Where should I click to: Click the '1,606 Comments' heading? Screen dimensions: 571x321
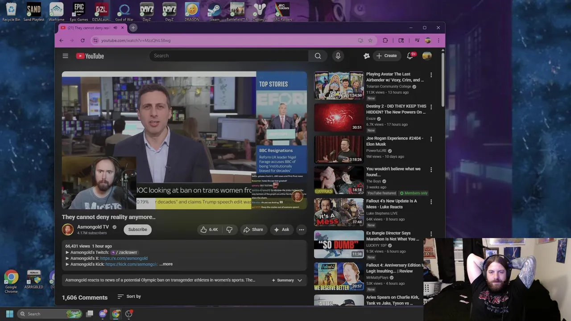(85, 297)
